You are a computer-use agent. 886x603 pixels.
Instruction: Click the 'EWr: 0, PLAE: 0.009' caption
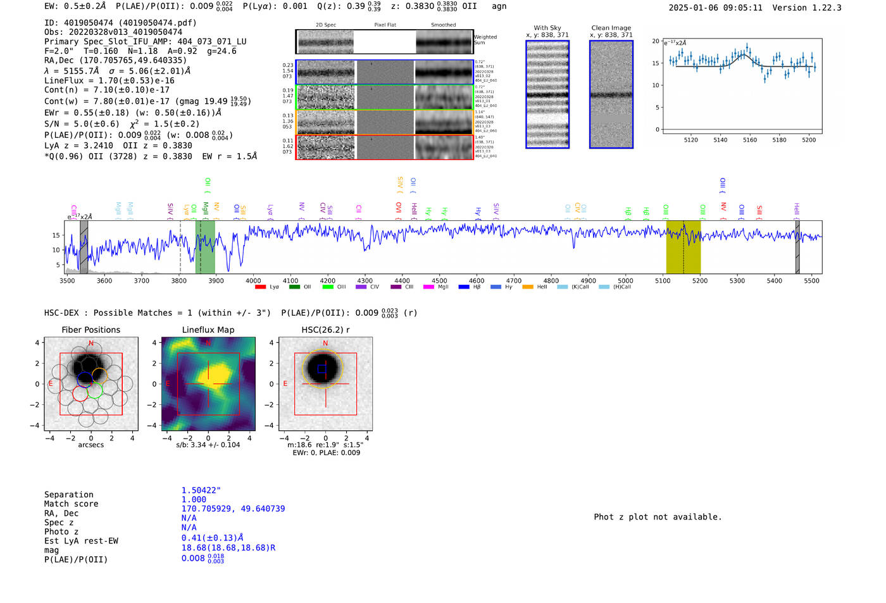326,452
